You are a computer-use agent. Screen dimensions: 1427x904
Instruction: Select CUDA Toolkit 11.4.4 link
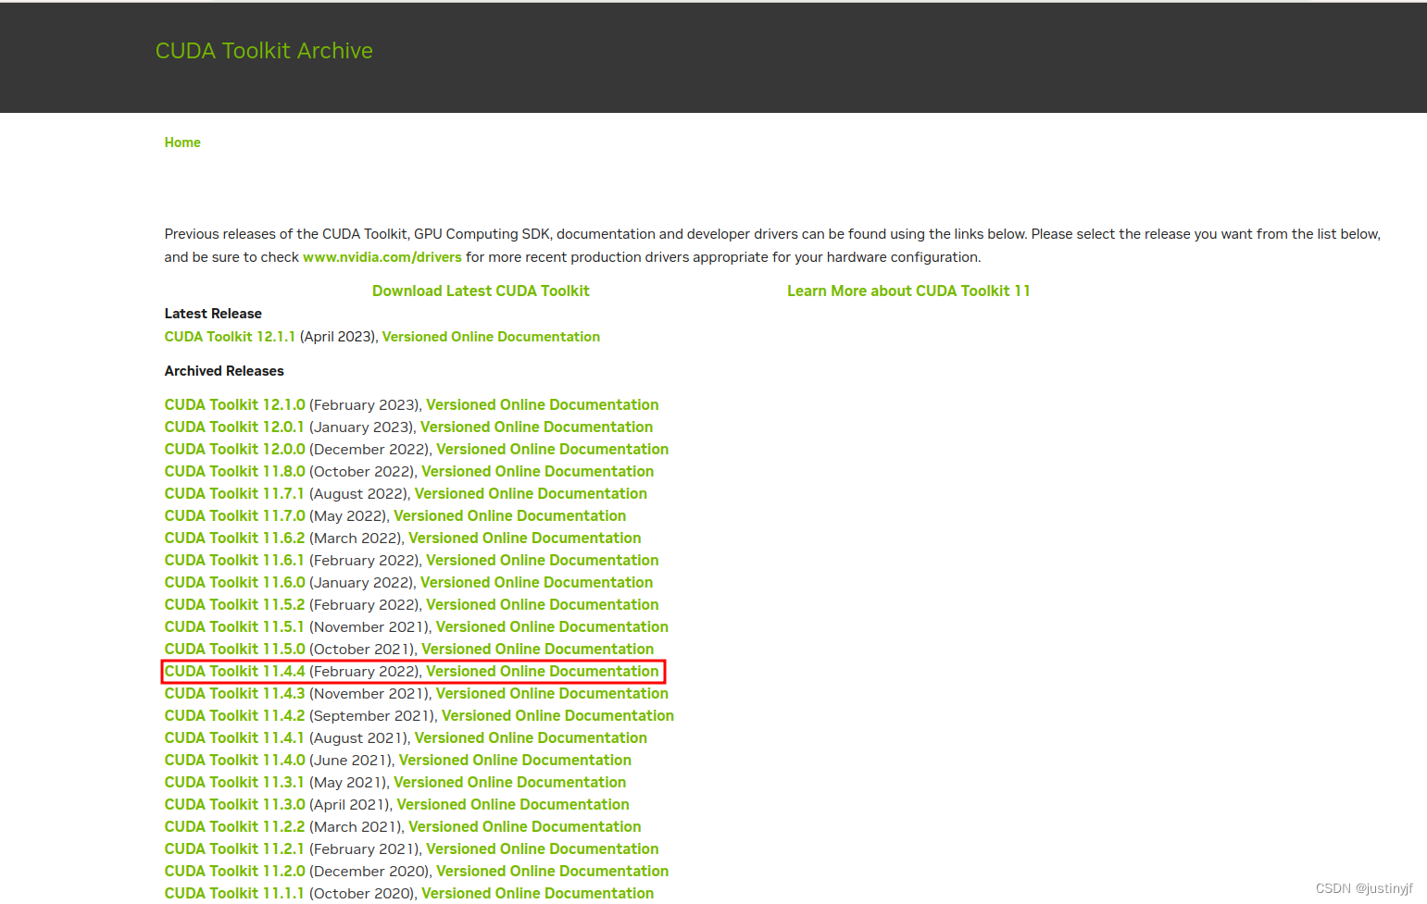(234, 671)
